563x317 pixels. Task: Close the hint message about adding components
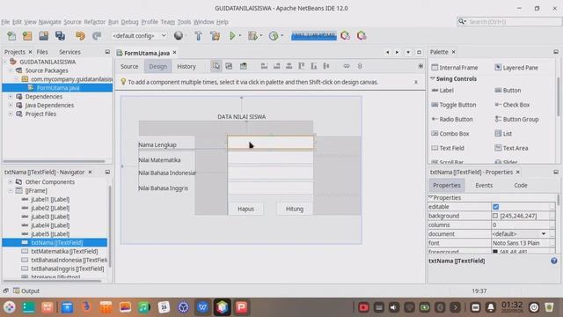(416, 82)
